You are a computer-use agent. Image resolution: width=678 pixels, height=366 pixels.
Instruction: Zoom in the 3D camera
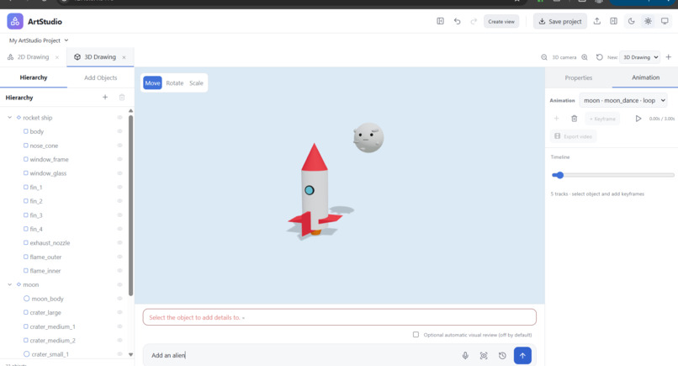(x=585, y=57)
